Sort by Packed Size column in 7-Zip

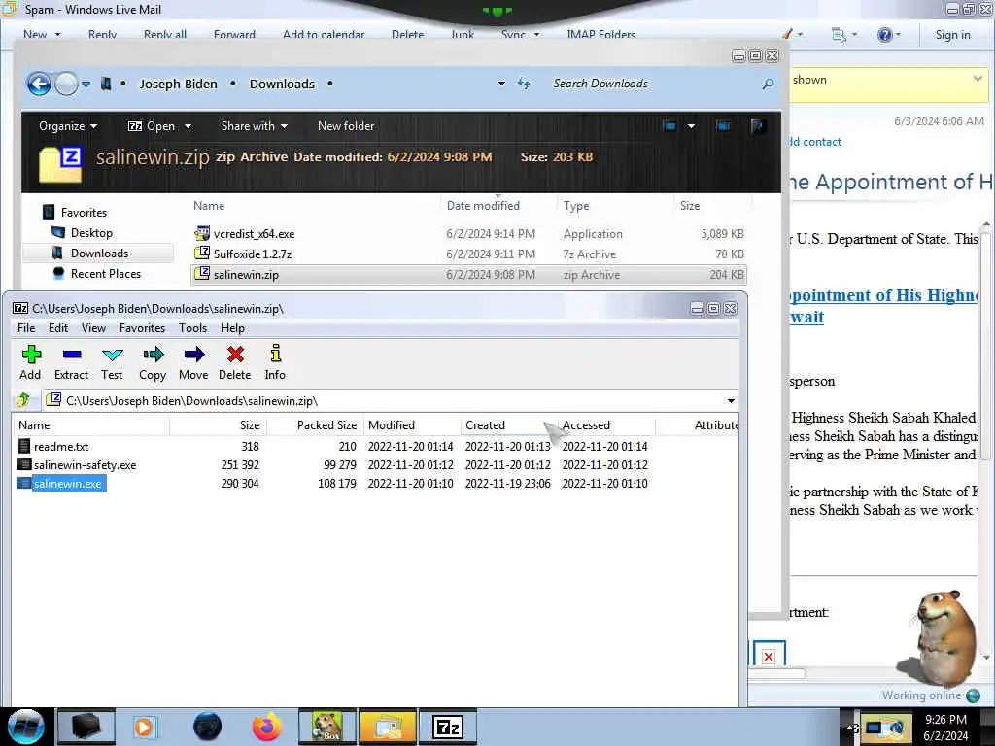point(326,425)
